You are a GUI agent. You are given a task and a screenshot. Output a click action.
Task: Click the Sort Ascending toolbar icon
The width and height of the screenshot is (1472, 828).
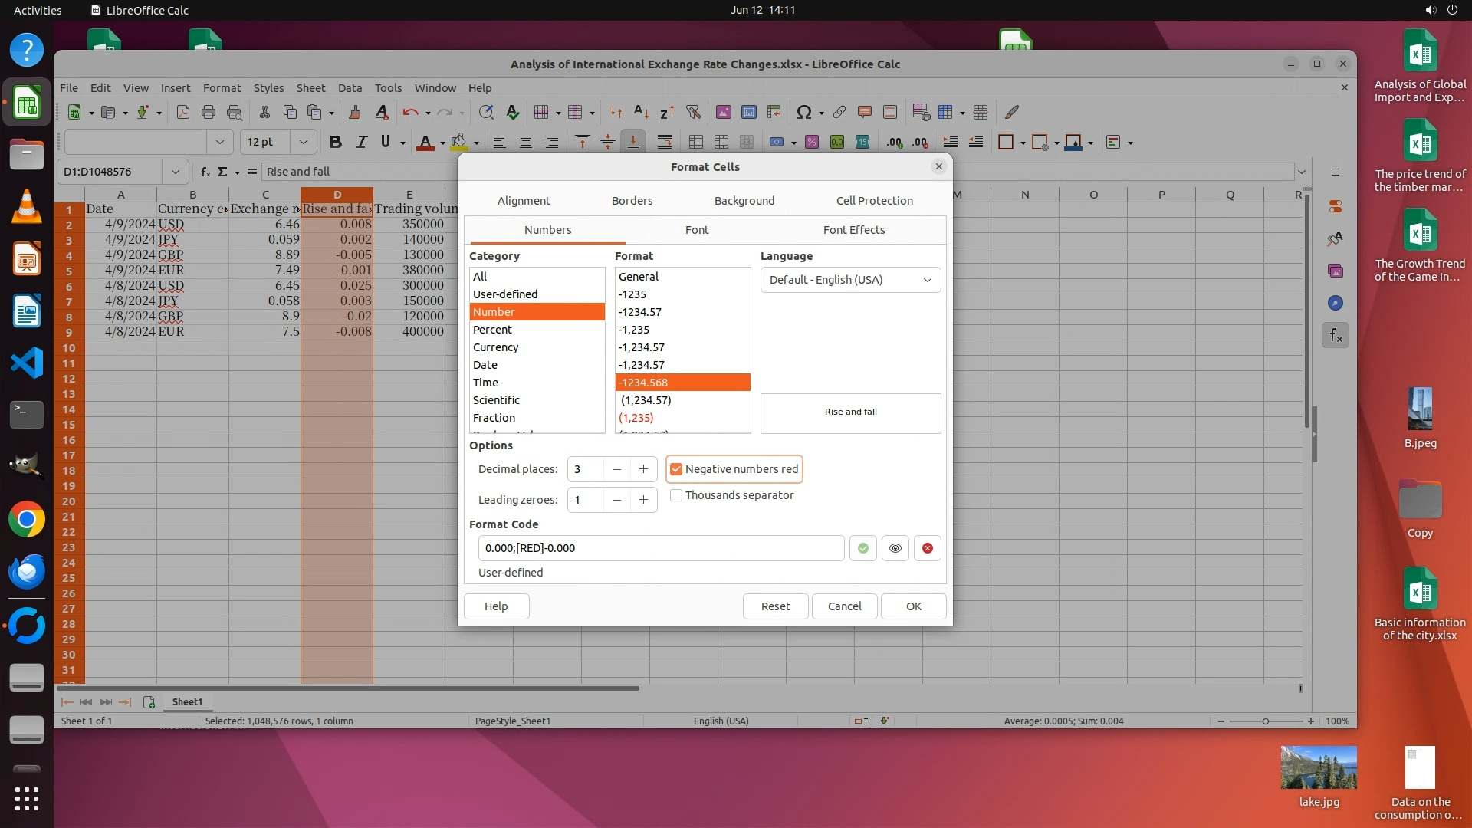tap(642, 113)
